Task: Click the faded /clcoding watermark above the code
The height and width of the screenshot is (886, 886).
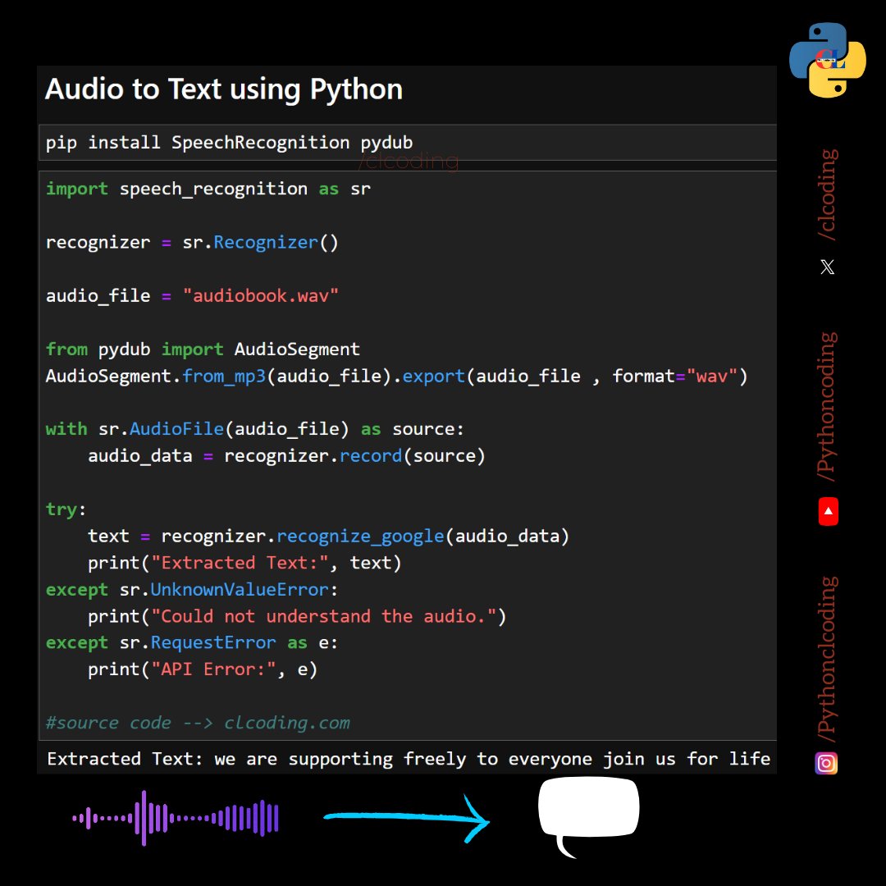Action: (x=408, y=162)
